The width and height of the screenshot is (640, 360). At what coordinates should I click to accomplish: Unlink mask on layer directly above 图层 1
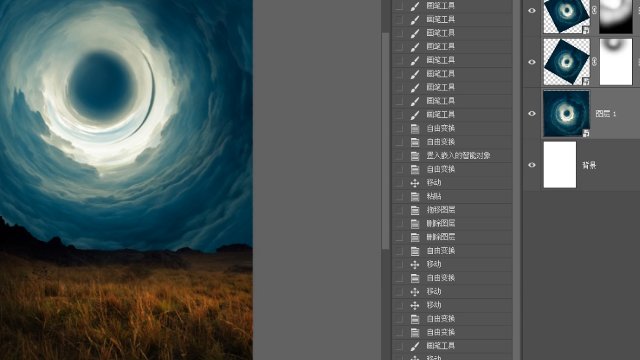pyautogui.click(x=594, y=62)
